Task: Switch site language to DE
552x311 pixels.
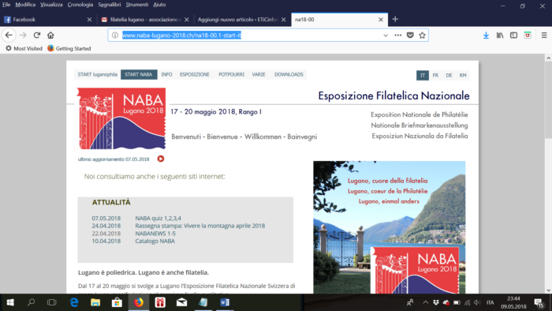Action: tap(449, 75)
